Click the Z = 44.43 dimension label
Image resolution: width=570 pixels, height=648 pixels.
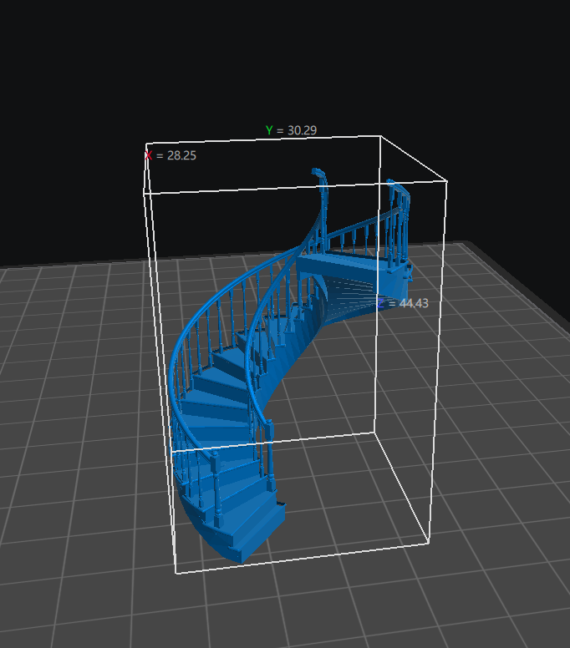pos(403,303)
